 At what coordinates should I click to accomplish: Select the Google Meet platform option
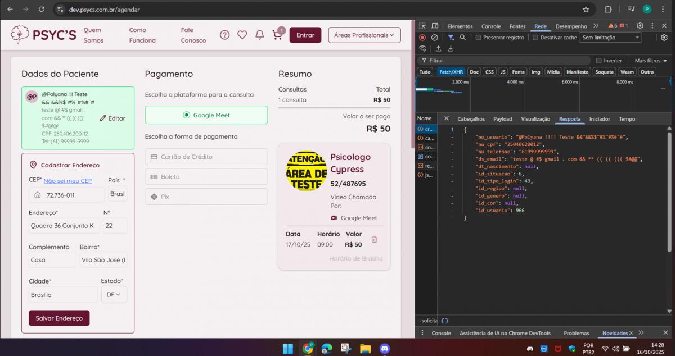tap(206, 115)
